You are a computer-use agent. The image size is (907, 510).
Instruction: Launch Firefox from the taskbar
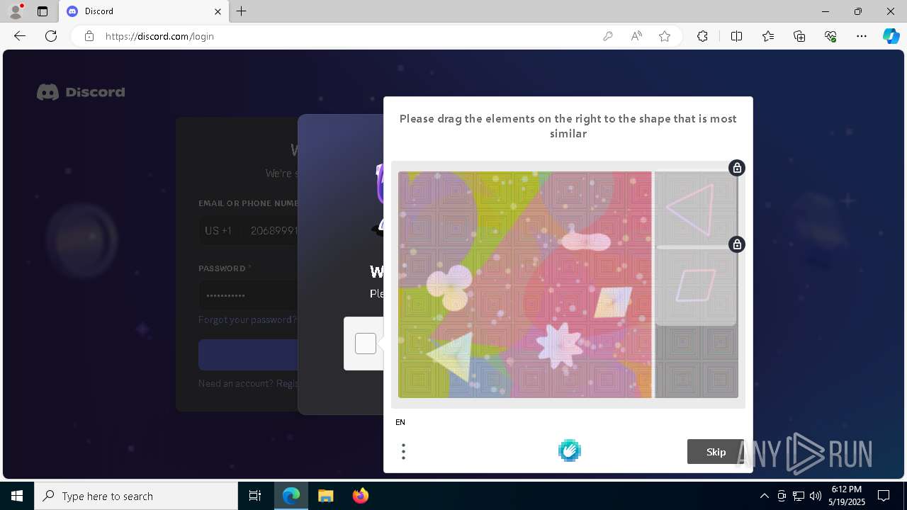[361, 496]
